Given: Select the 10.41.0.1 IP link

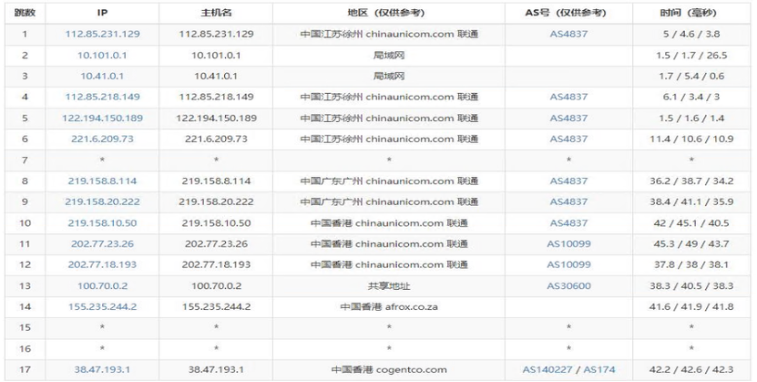Looking at the screenshot, I should pos(102,77).
